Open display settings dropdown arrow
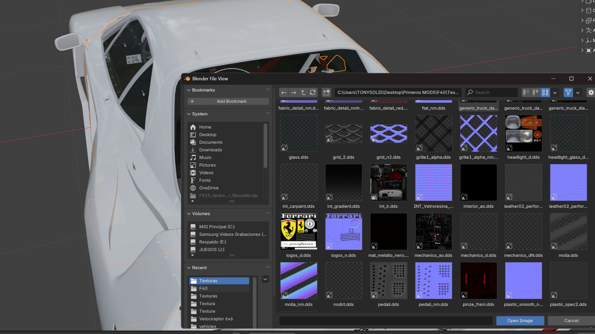Screen dimensions: 595x334 [555, 92]
